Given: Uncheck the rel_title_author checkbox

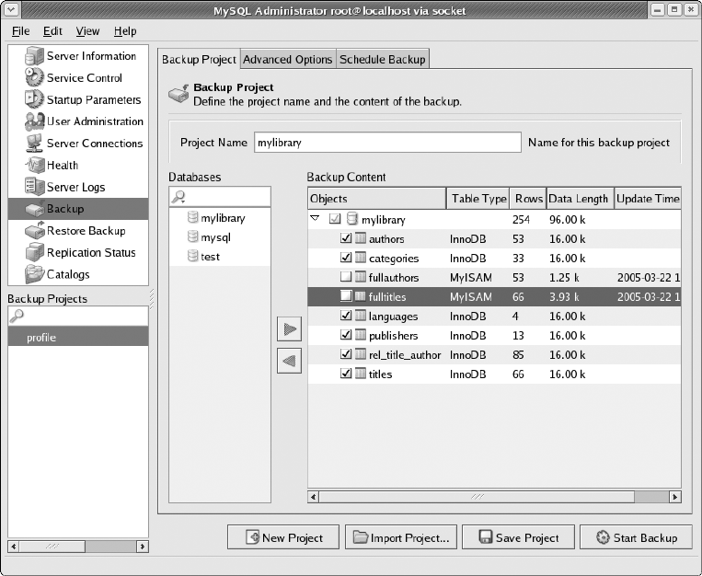Looking at the screenshot, I should pyautogui.click(x=346, y=354).
